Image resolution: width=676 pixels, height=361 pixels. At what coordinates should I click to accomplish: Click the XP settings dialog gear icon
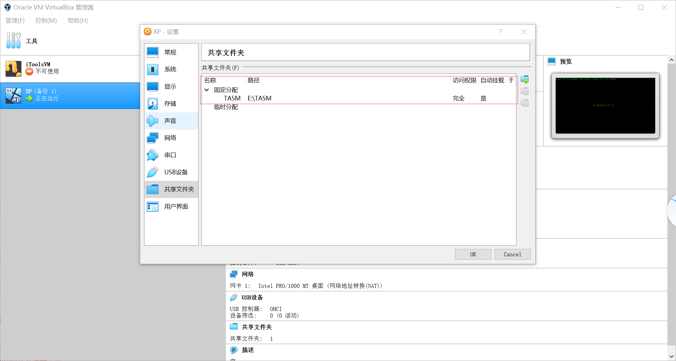coord(147,32)
